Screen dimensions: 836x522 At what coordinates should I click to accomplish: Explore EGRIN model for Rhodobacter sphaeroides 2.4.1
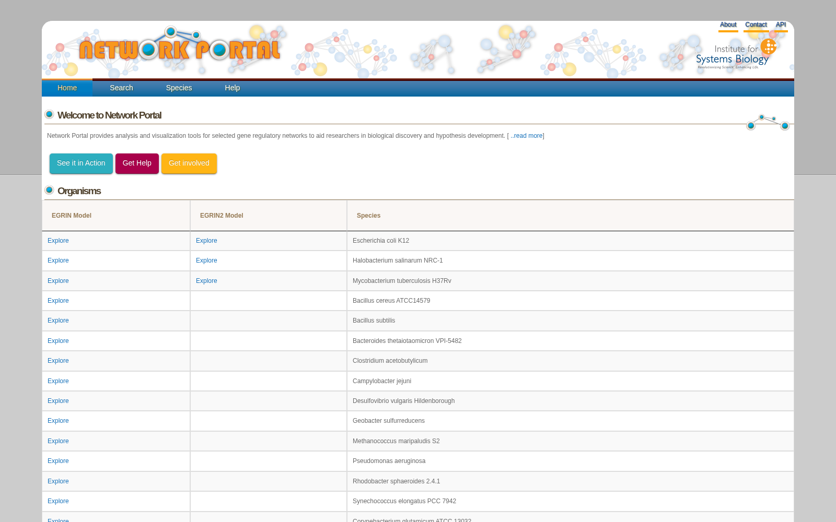coord(58,481)
